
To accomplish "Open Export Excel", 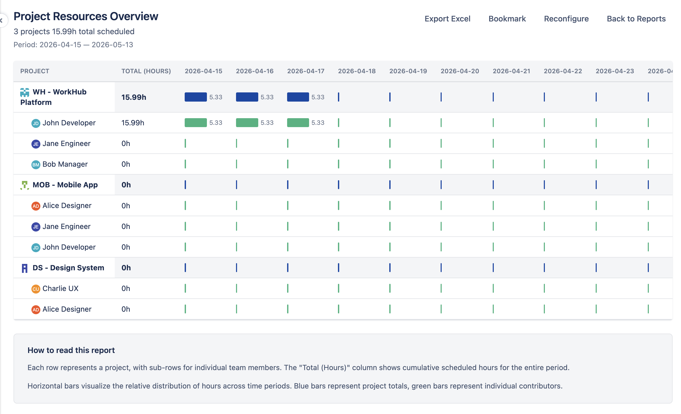I will [448, 18].
